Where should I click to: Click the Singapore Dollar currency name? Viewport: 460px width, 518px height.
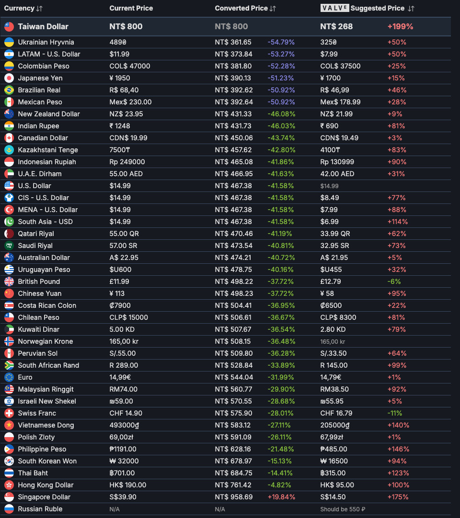[44, 497]
